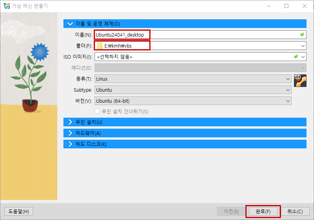
Task: Click folder icon in the 폴더 field
Action: pos(100,46)
